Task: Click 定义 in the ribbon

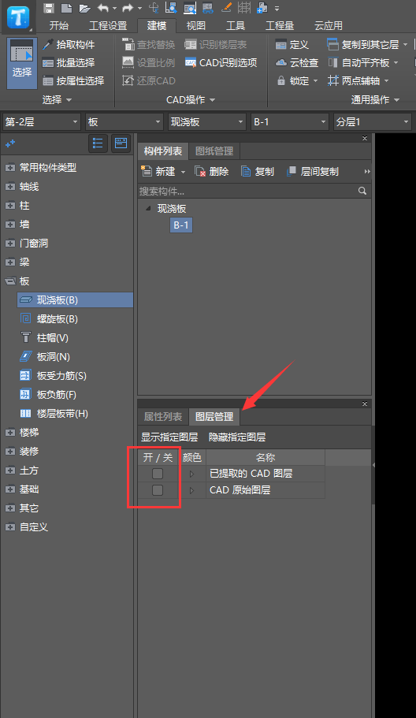Action: (292, 44)
